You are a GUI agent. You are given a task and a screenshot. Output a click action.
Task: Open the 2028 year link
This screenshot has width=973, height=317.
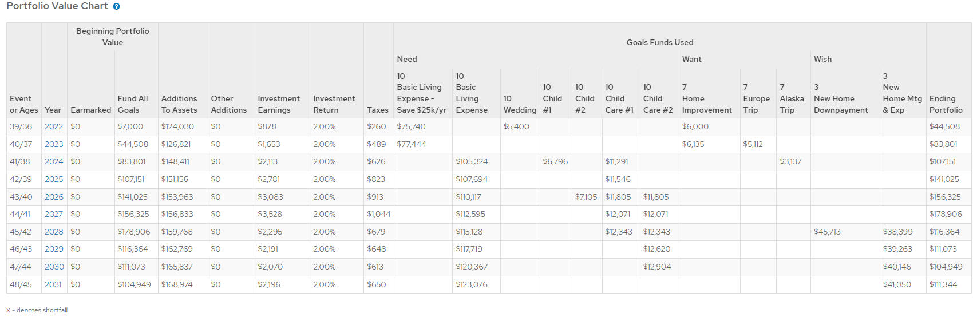click(54, 232)
